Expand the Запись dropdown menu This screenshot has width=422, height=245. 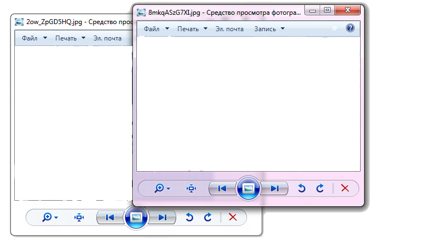pos(269,28)
